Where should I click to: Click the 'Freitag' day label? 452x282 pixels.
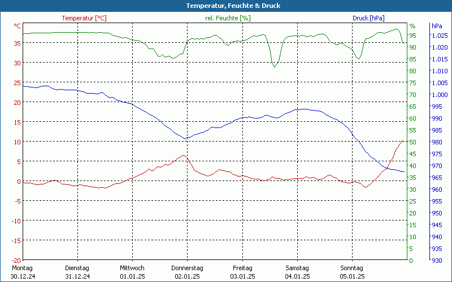(x=242, y=268)
